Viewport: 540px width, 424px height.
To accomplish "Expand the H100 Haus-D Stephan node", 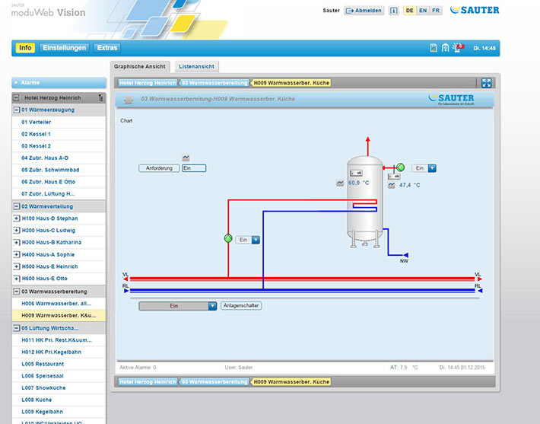I will click(x=17, y=218).
